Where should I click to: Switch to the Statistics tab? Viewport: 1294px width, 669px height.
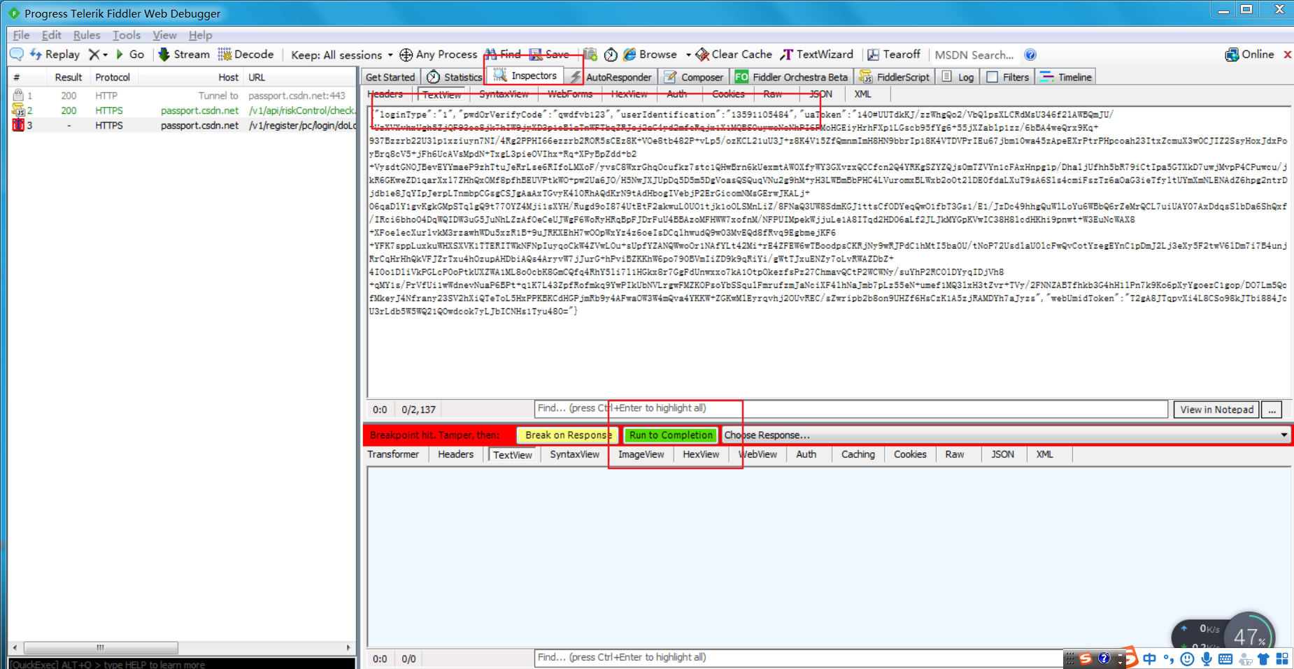click(454, 77)
